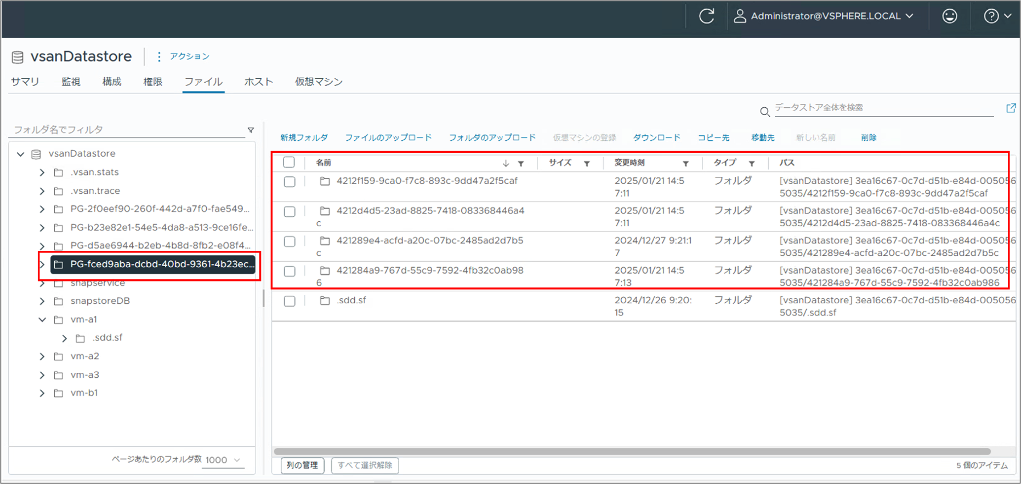Image resolution: width=1021 pixels, height=484 pixels.
Task: Expand the vm-a2 folder node
Action: tap(42, 356)
